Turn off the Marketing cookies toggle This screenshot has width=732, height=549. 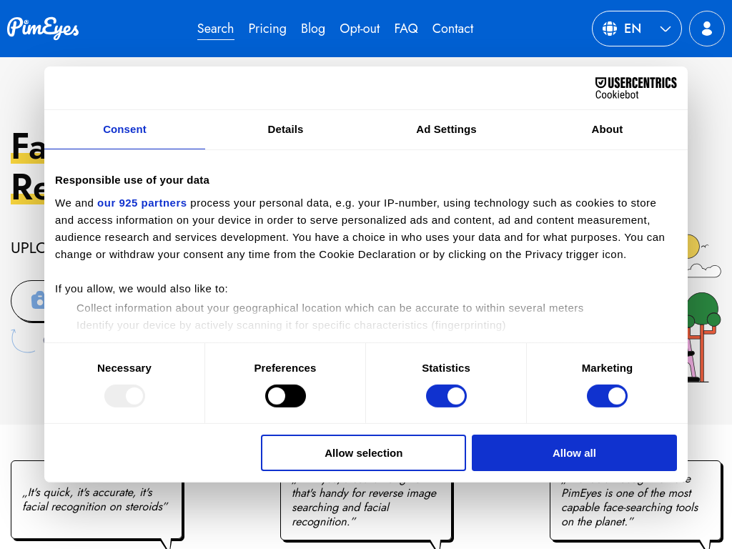click(x=607, y=396)
